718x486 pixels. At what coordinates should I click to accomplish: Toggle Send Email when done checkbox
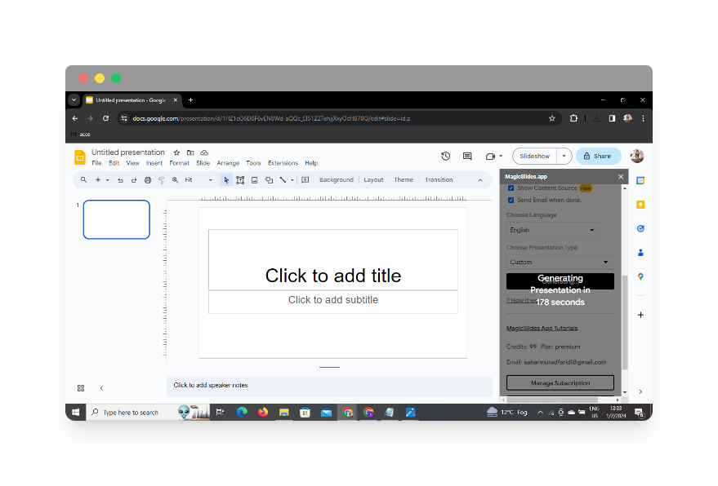(x=511, y=201)
